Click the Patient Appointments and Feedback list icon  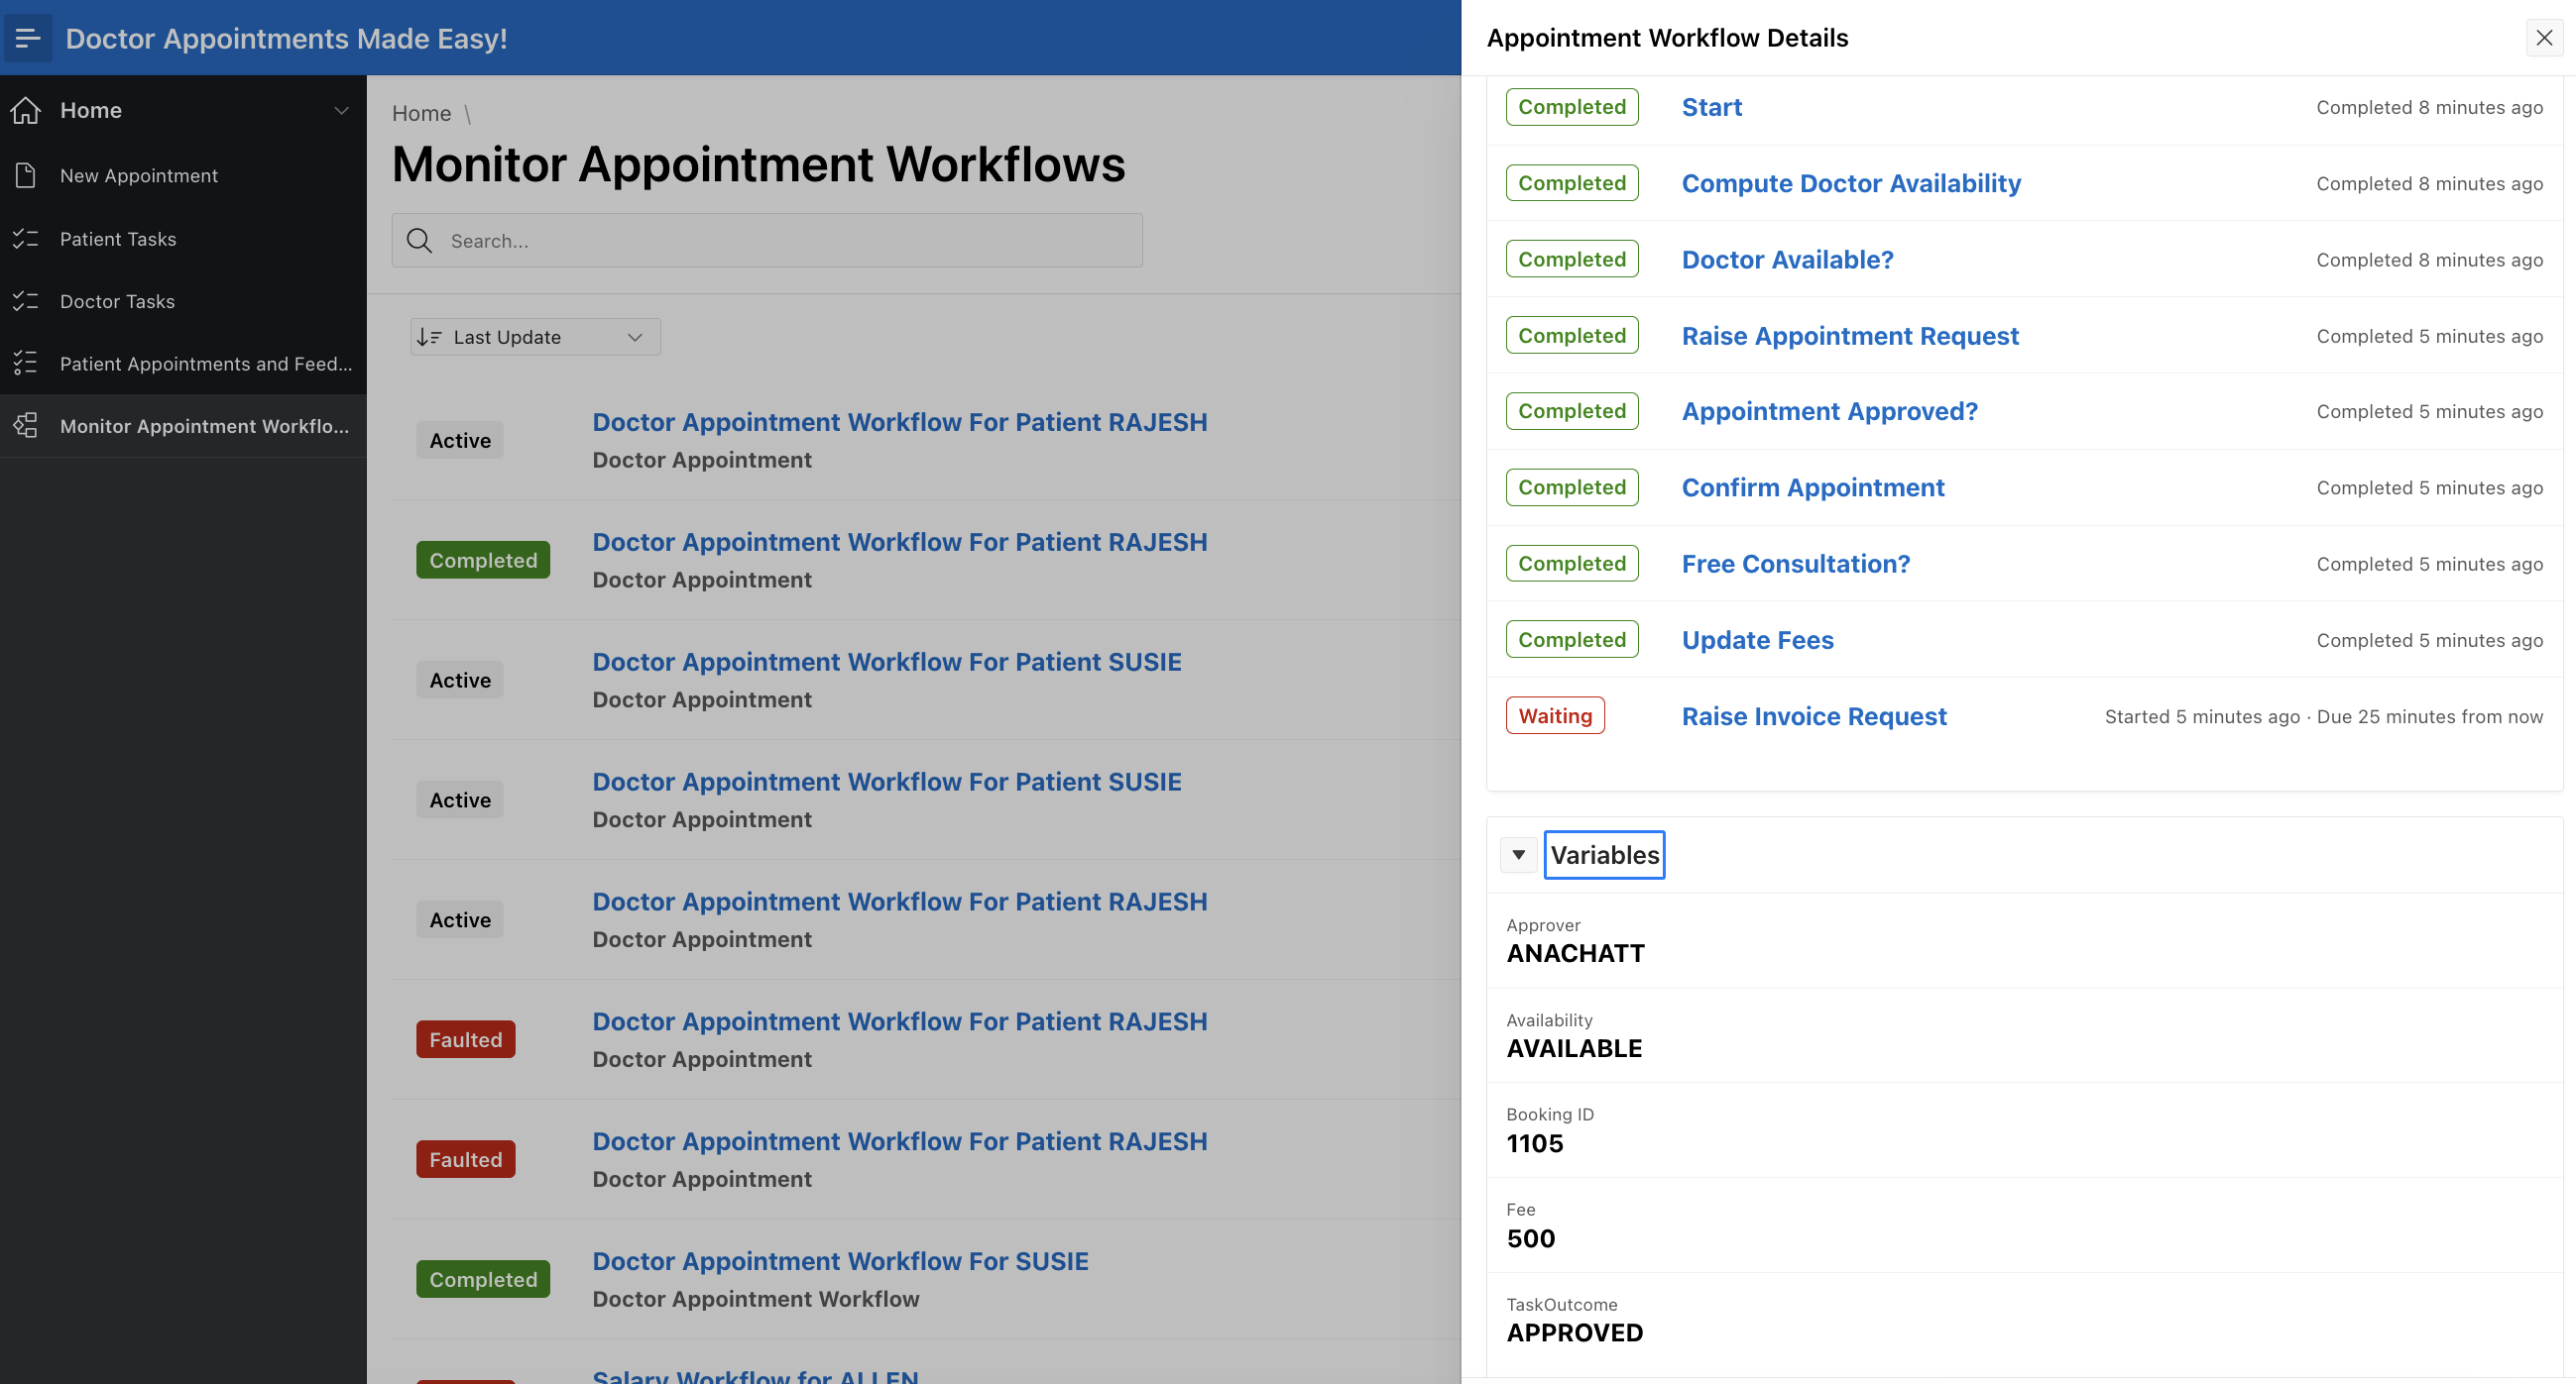point(26,363)
